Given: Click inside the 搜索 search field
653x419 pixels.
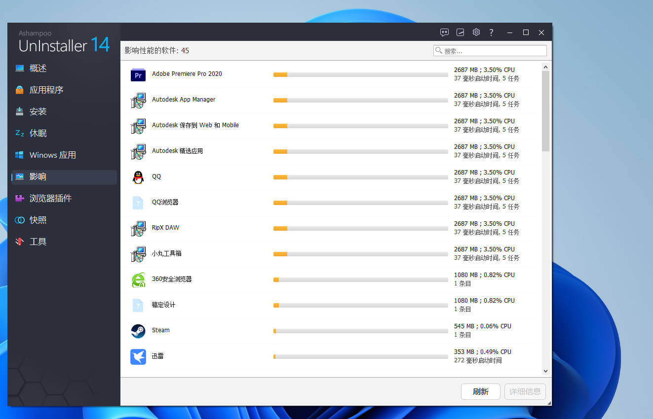Looking at the screenshot, I should pos(490,50).
